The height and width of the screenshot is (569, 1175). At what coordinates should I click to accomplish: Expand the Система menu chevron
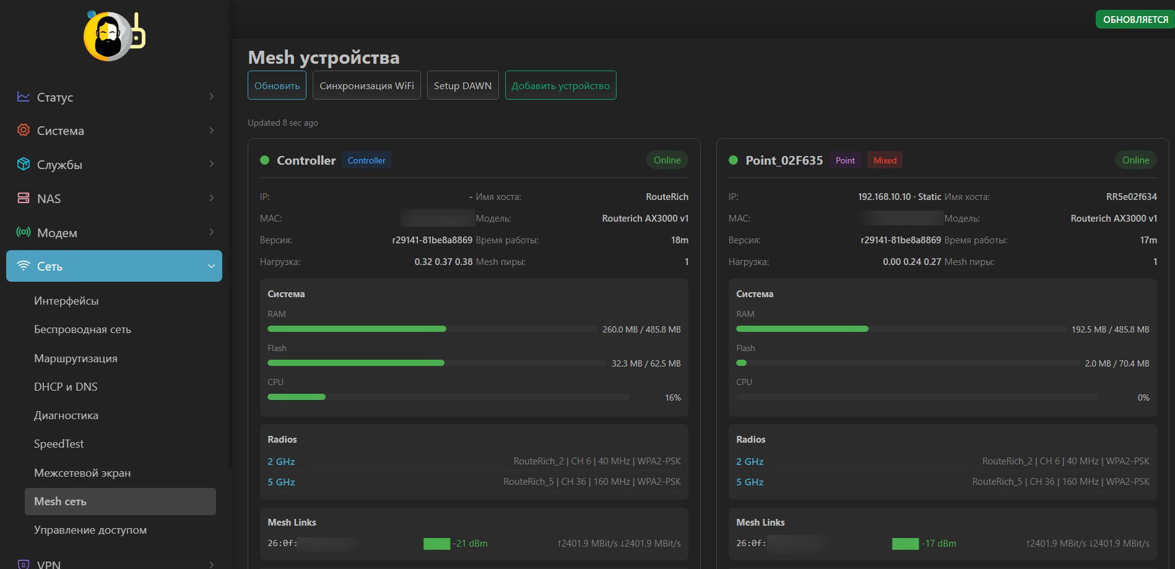pyautogui.click(x=211, y=130)
